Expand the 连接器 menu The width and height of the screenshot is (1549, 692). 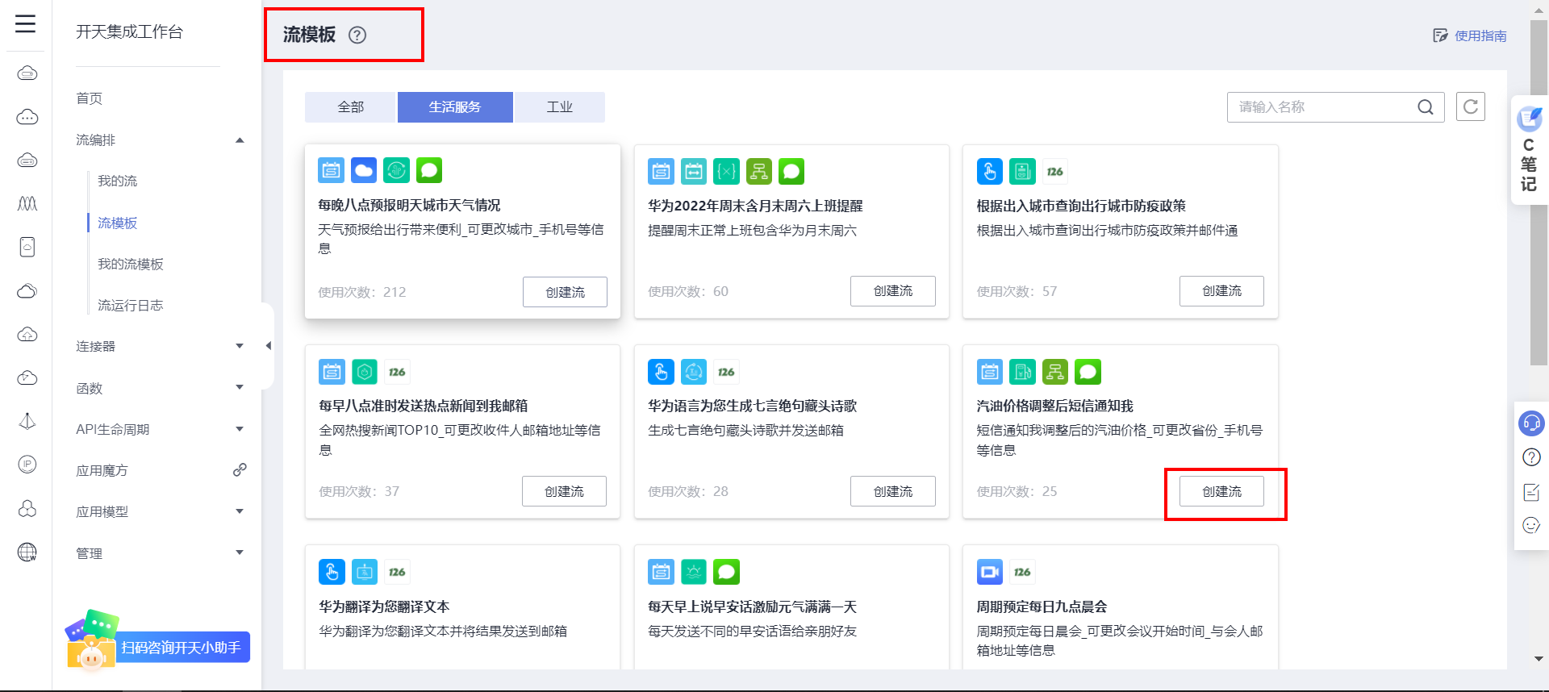240,346
